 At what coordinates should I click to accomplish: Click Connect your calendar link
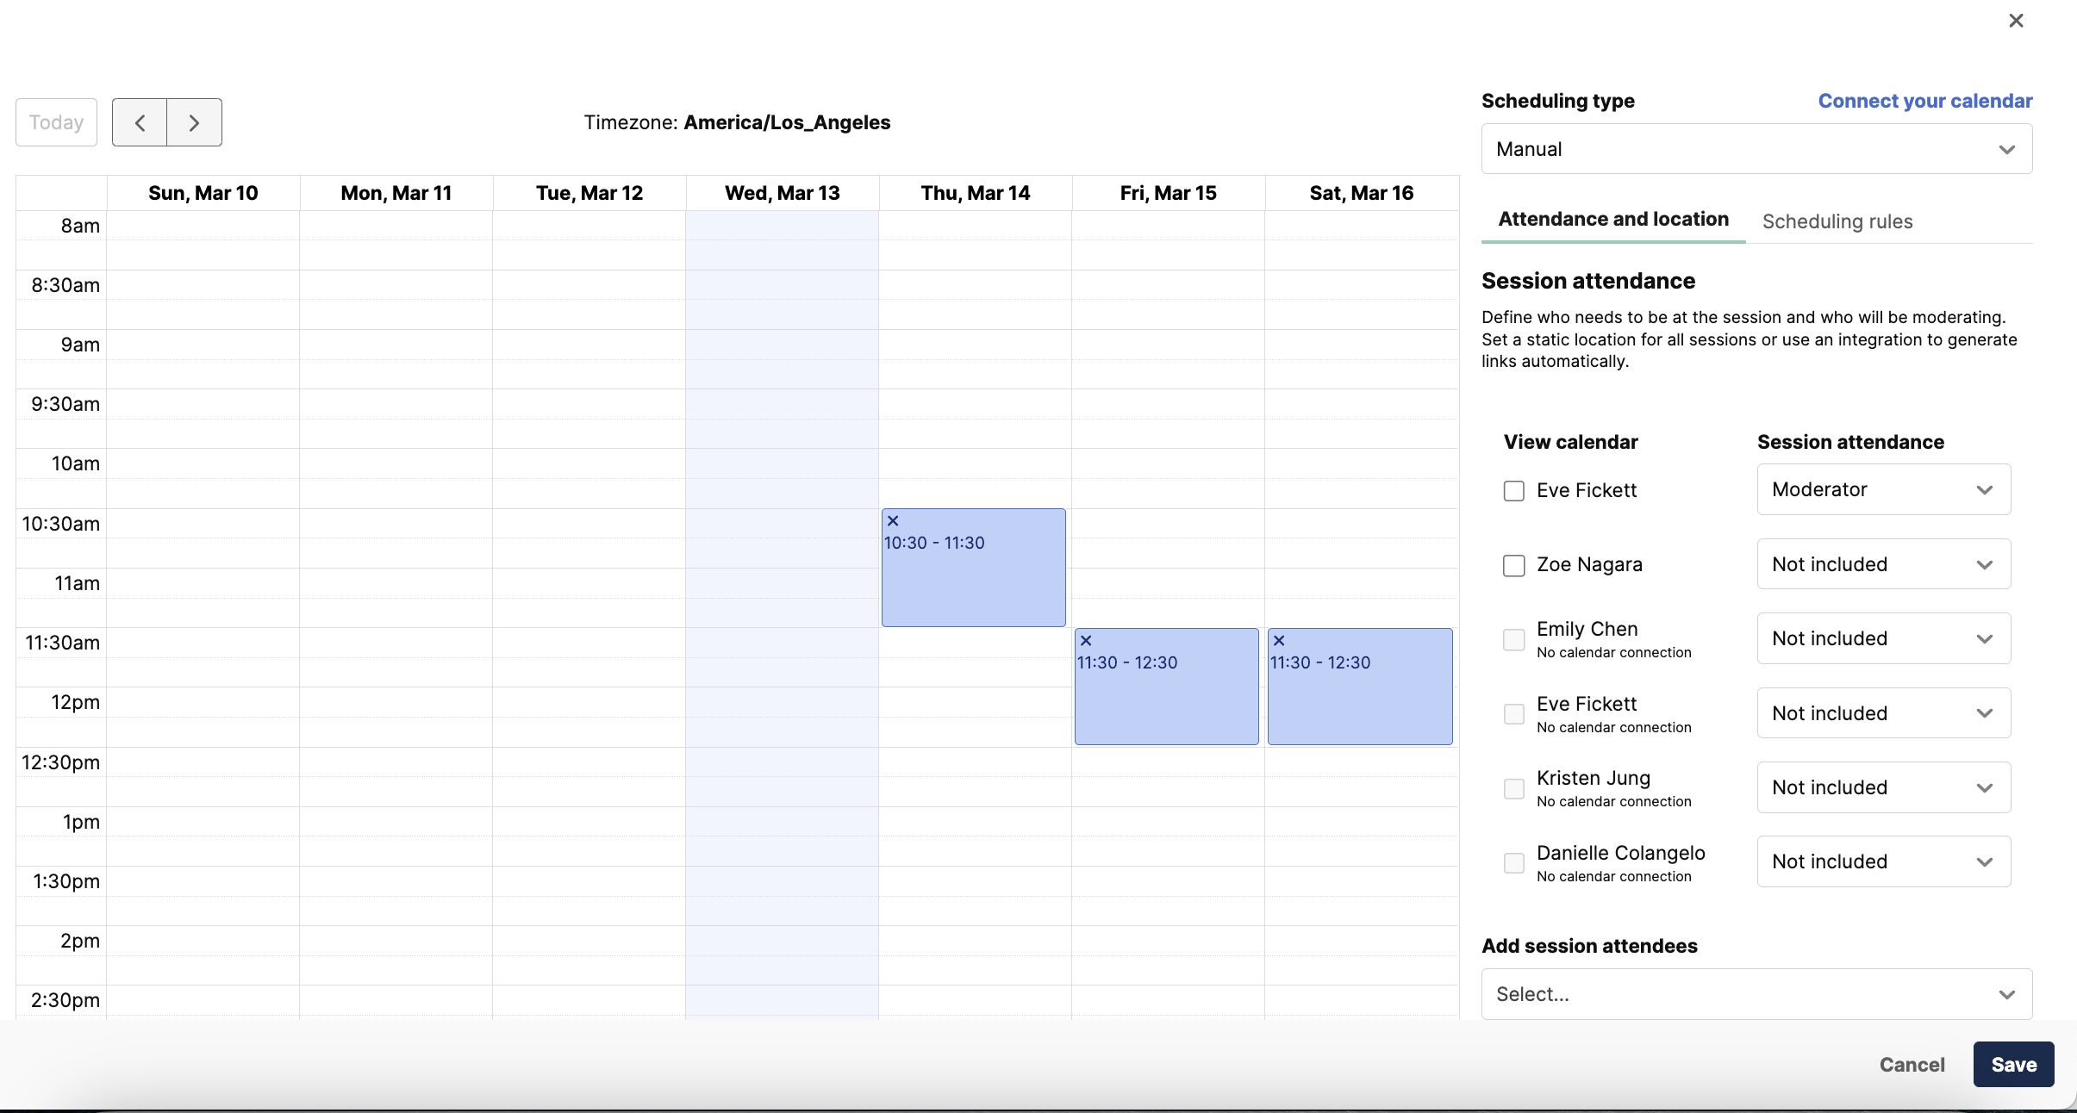[1925, 101]
